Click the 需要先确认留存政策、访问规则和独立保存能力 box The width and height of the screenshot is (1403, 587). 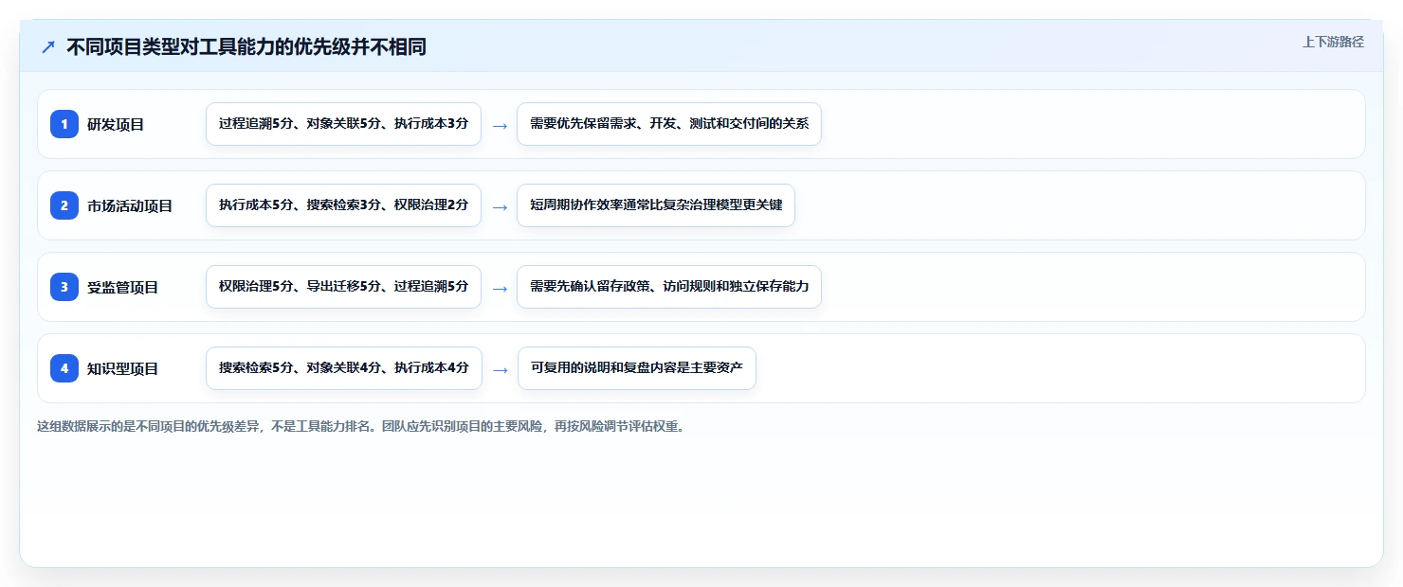click(669, 287)
